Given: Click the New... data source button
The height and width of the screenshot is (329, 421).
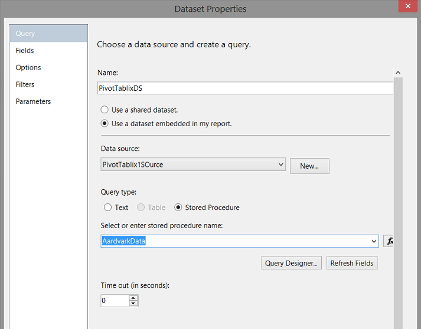Looking at the screenshot, I should pyautogui.click(x=309, y=166).
